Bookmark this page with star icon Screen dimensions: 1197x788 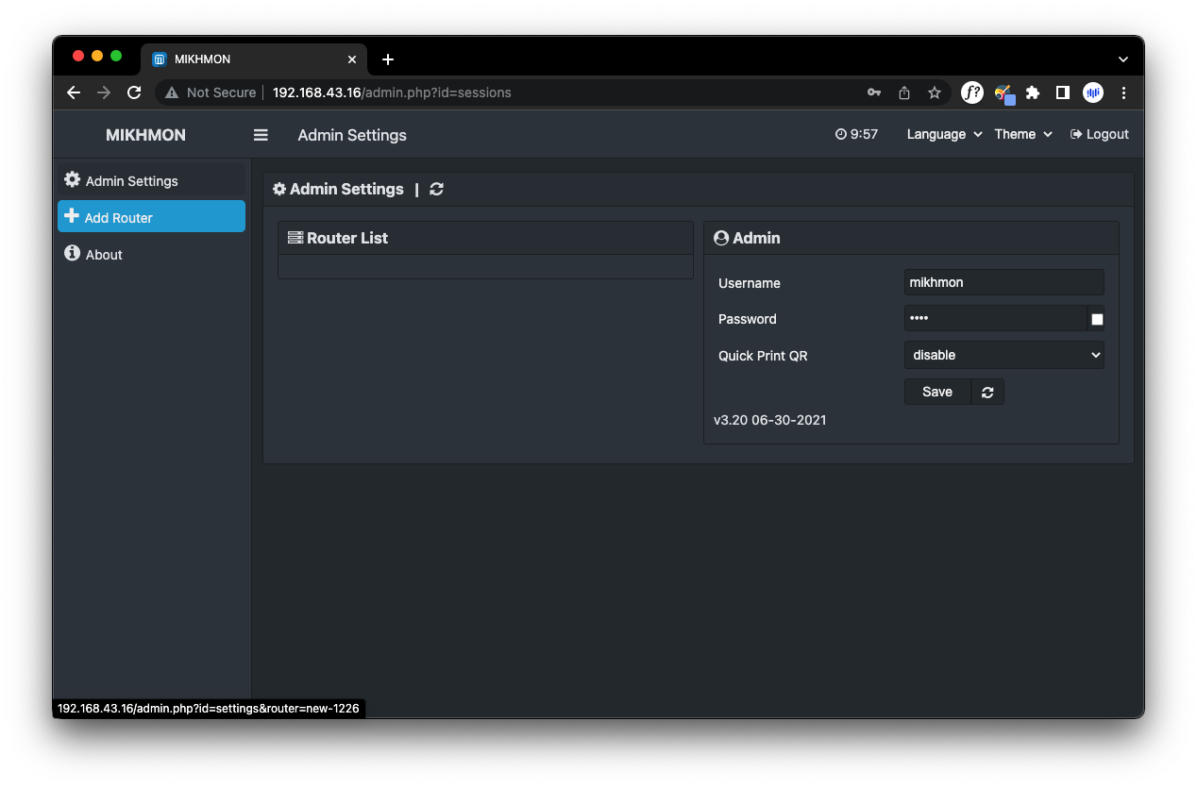coord(934,92)
